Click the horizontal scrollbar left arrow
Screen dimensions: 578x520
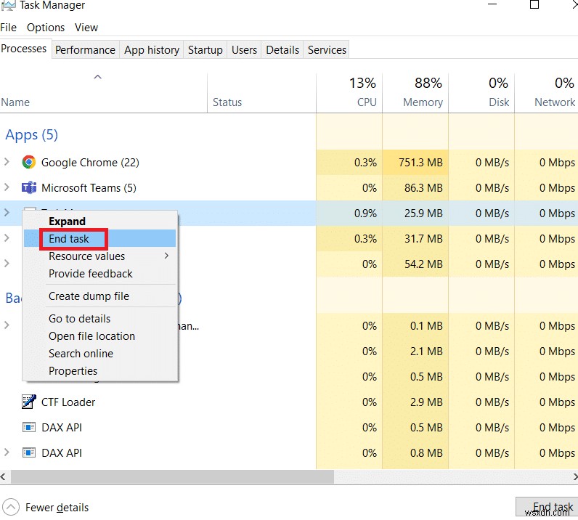coord(3,477)
